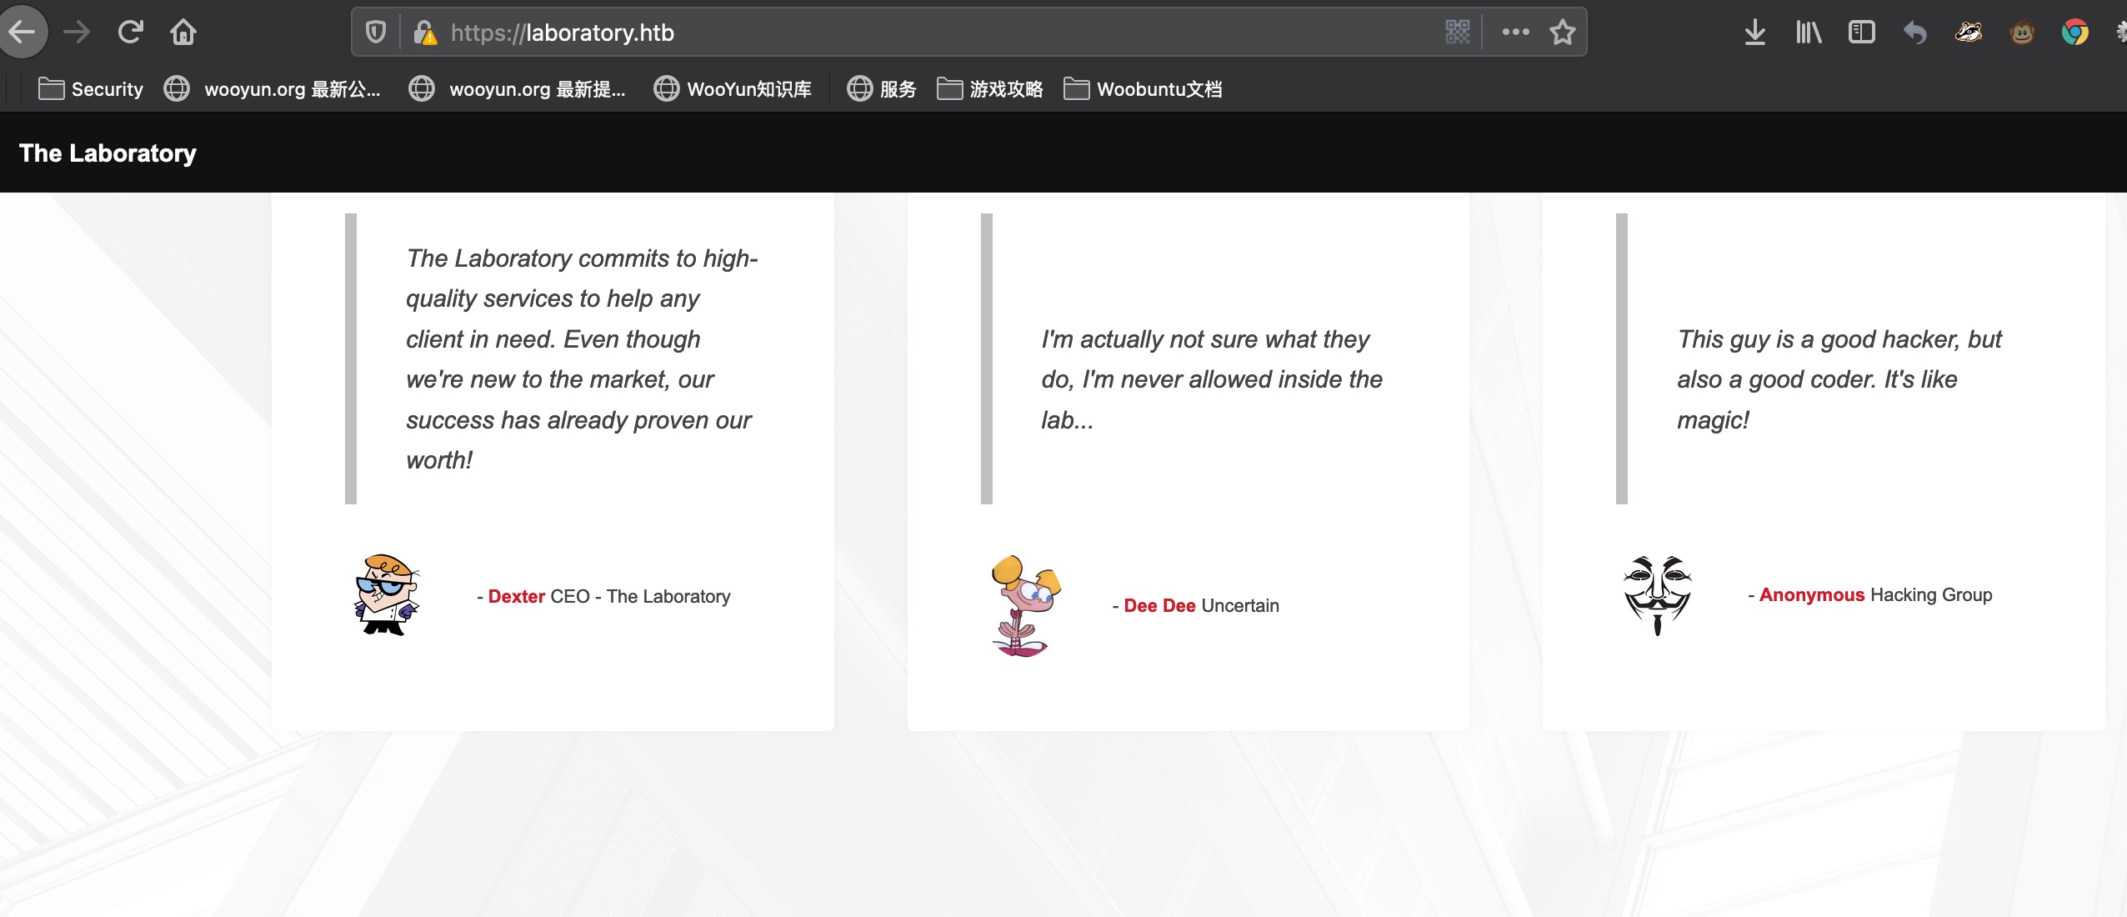Show the library bookmarks and history icon

point(1808,33)
